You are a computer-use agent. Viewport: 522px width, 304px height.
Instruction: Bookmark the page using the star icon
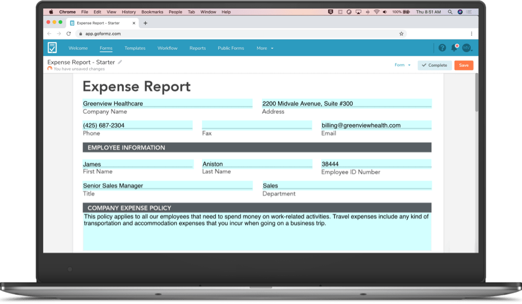(401, 33)
